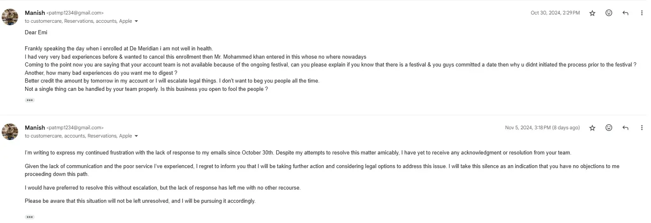Image resolution: width=651 pixels, height=223 pixels.
Task: Click sender name Manish in Nov 5 email
Action: tap(35, 128)
